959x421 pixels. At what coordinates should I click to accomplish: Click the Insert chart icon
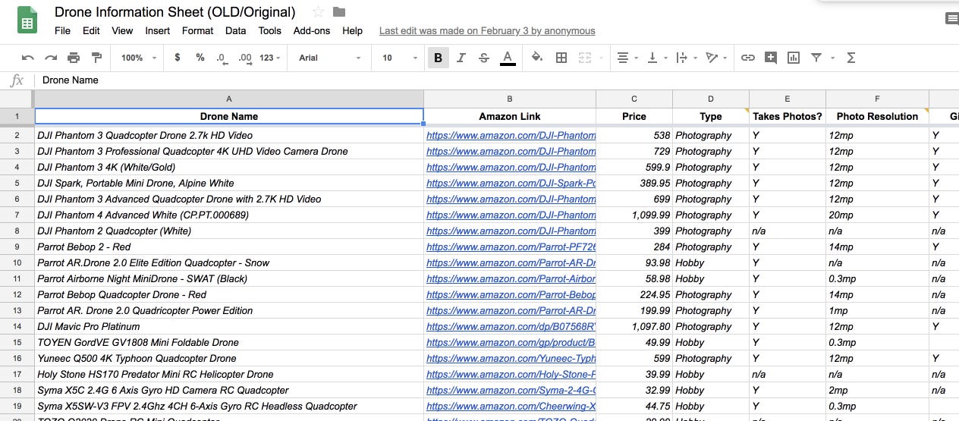pyautogui.click(x=794, y=58)
